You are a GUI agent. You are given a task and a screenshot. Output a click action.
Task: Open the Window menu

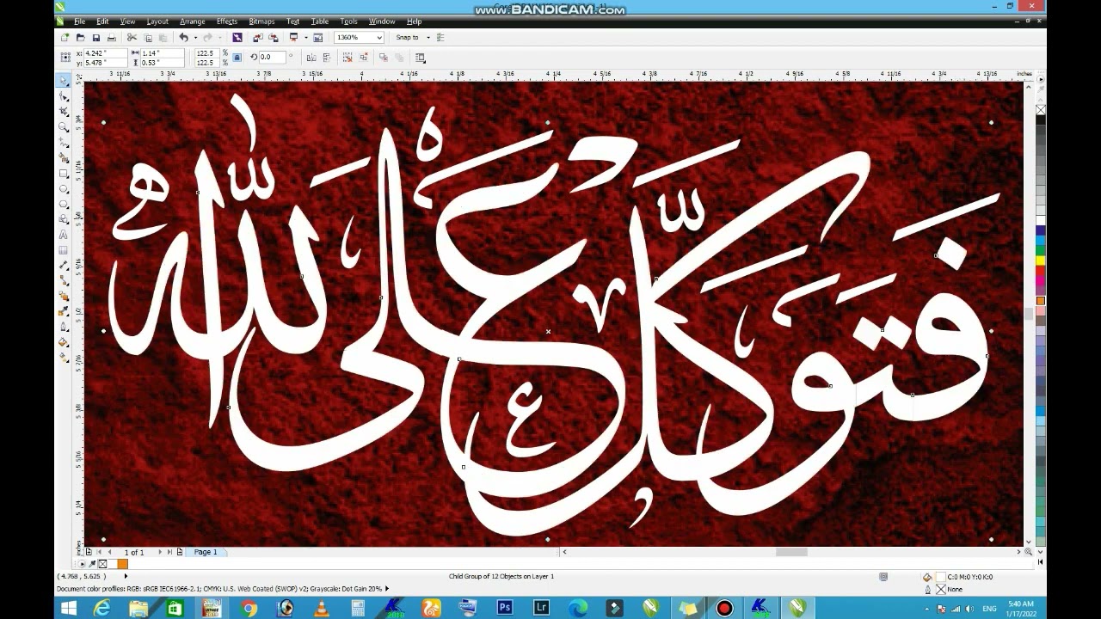pyautogui.click(x=382, y=21)
